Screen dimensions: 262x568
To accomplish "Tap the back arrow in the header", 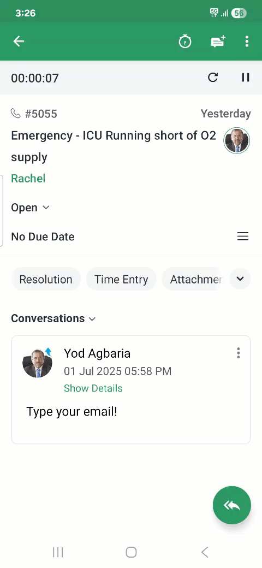I will coord(19,42).
